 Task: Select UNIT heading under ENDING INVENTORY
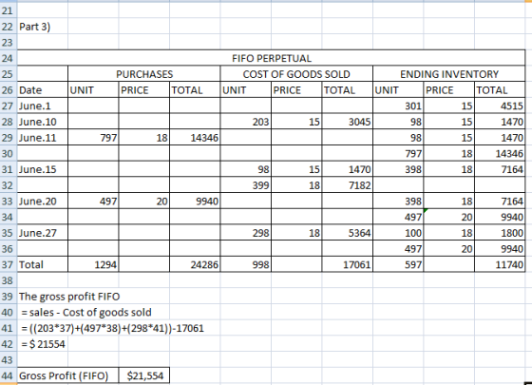[x=398, y=90]
